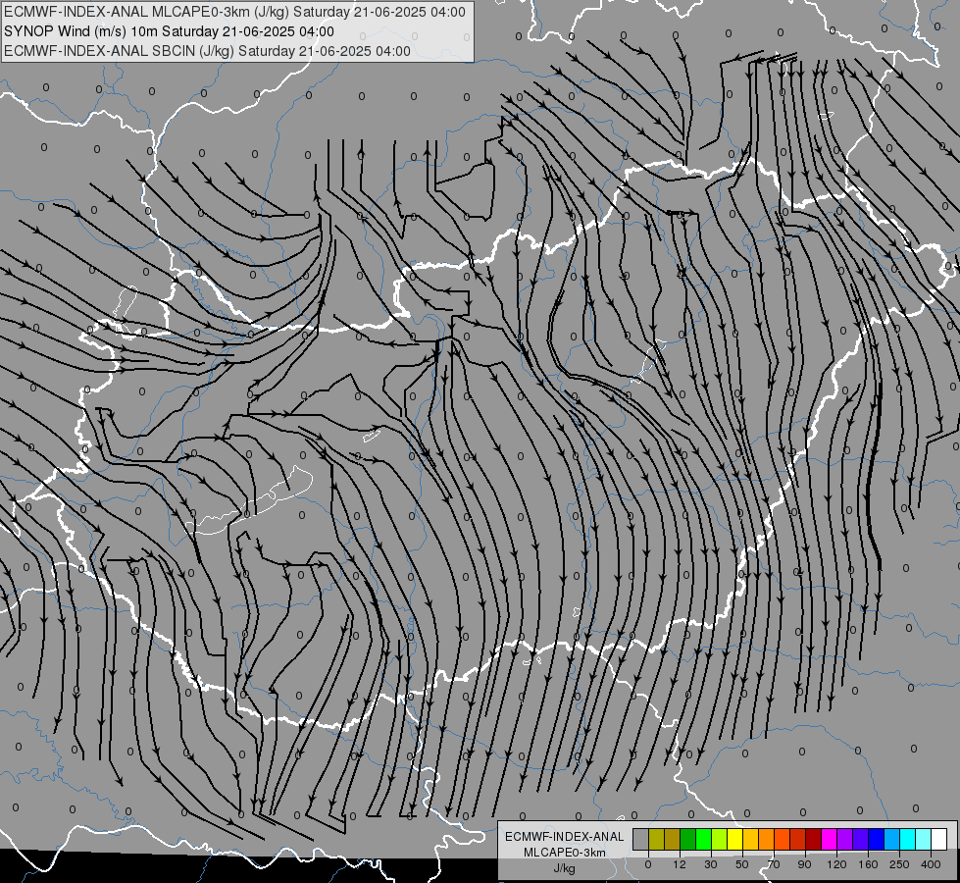
Task: Click the legend tick value 12
Action: [680, 864]
